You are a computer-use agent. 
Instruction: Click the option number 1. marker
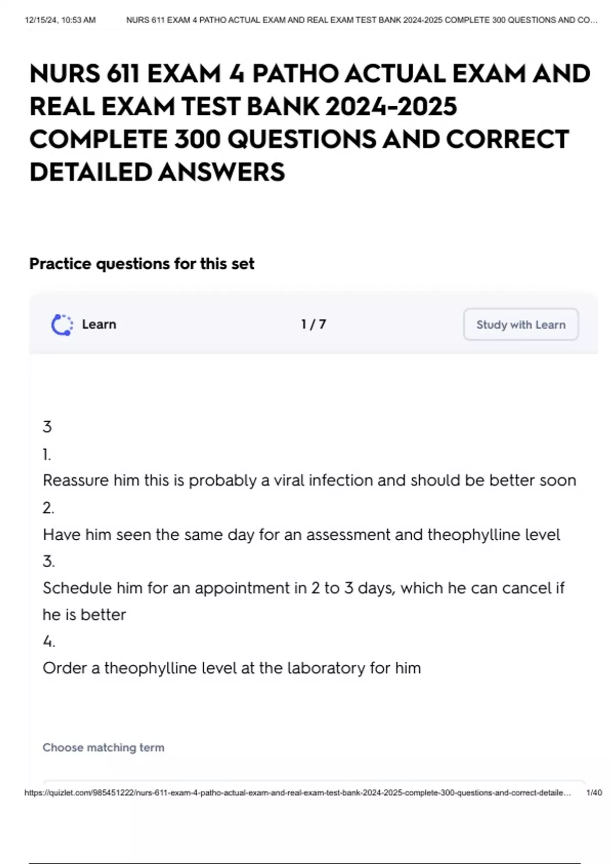pyautogui.click(x=47, y=454)
